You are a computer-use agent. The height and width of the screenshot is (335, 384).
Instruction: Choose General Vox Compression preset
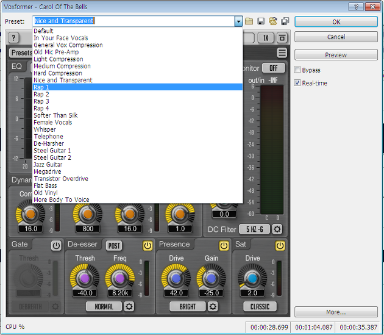(x=138, y=45)
